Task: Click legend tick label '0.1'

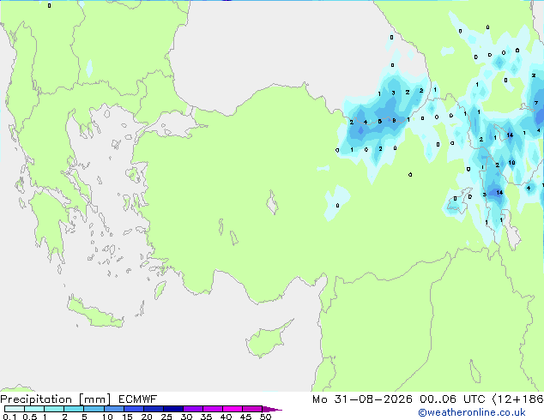Action: (9, 417)
